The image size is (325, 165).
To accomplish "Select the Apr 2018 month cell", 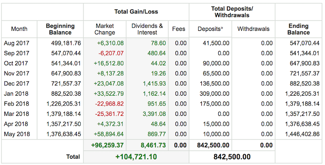I will click(16, 124).
